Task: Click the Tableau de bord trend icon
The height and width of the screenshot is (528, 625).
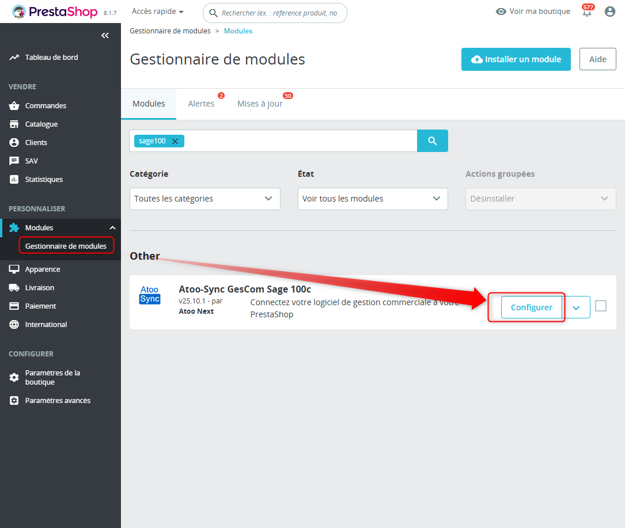Action: click(14, 58)
